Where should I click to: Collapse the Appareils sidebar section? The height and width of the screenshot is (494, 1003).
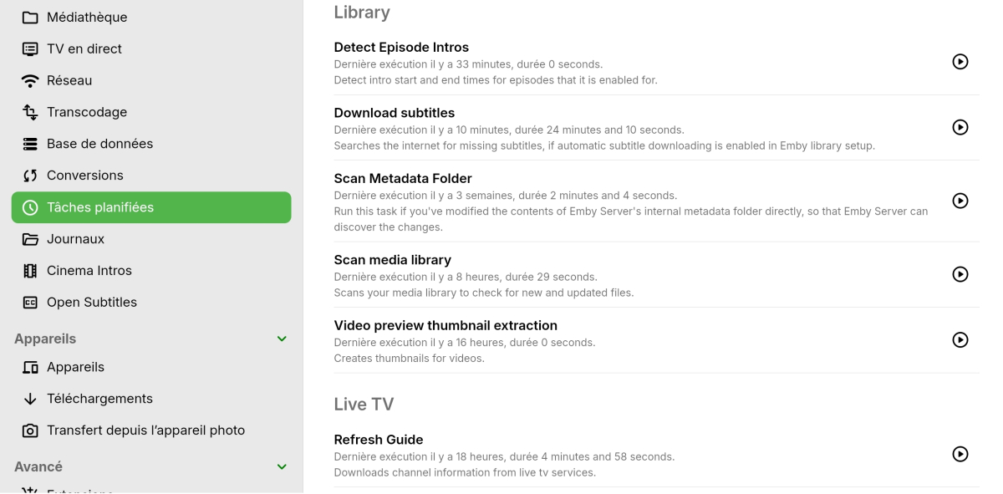click(x=282, y=339)
